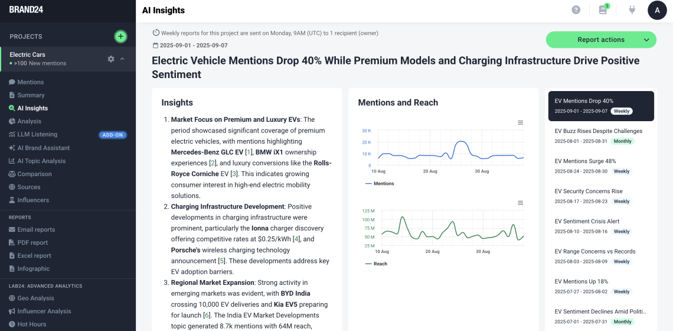
Task: Click the Weekly tag on EV Mentions Surge
Action: point(622,171)
